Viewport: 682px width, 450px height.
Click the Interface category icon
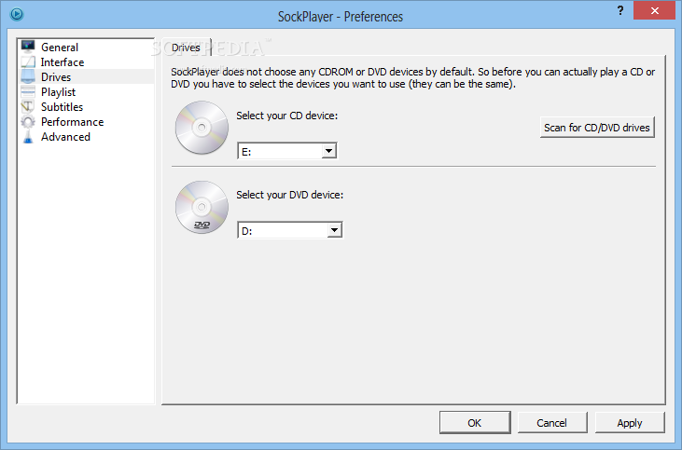[x=28, y=61]
